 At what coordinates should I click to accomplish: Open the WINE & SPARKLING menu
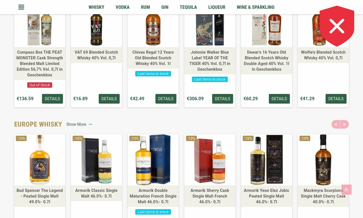point(256,7)
